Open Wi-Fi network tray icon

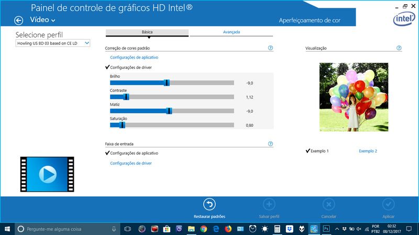(x=367, y=229)
